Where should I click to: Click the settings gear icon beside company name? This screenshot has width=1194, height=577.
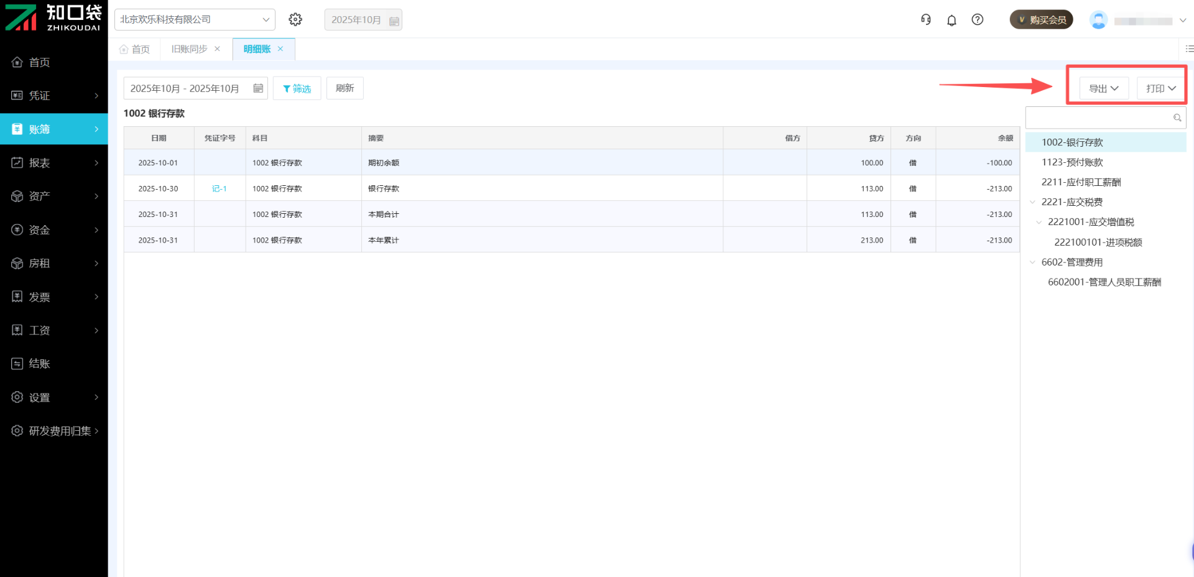(x=295, y=20)
